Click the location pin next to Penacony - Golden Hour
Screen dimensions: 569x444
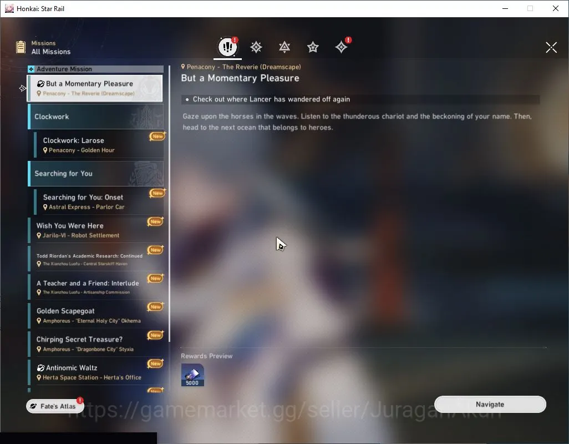coord(45,150)
